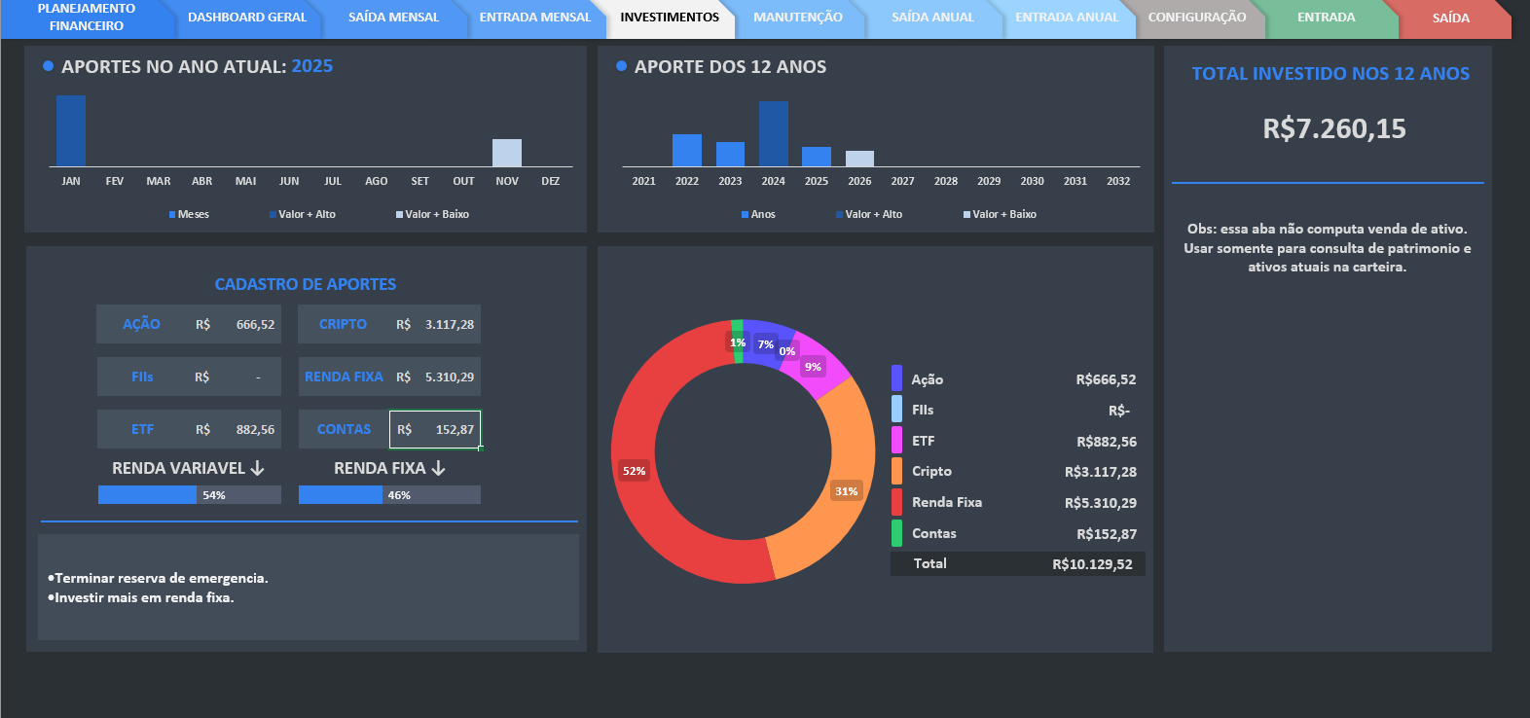The height and width of the screenshot is (718, 1530).
Task: Click the CADASTRO DE APORTES heading
Action: tap(306, 284)
